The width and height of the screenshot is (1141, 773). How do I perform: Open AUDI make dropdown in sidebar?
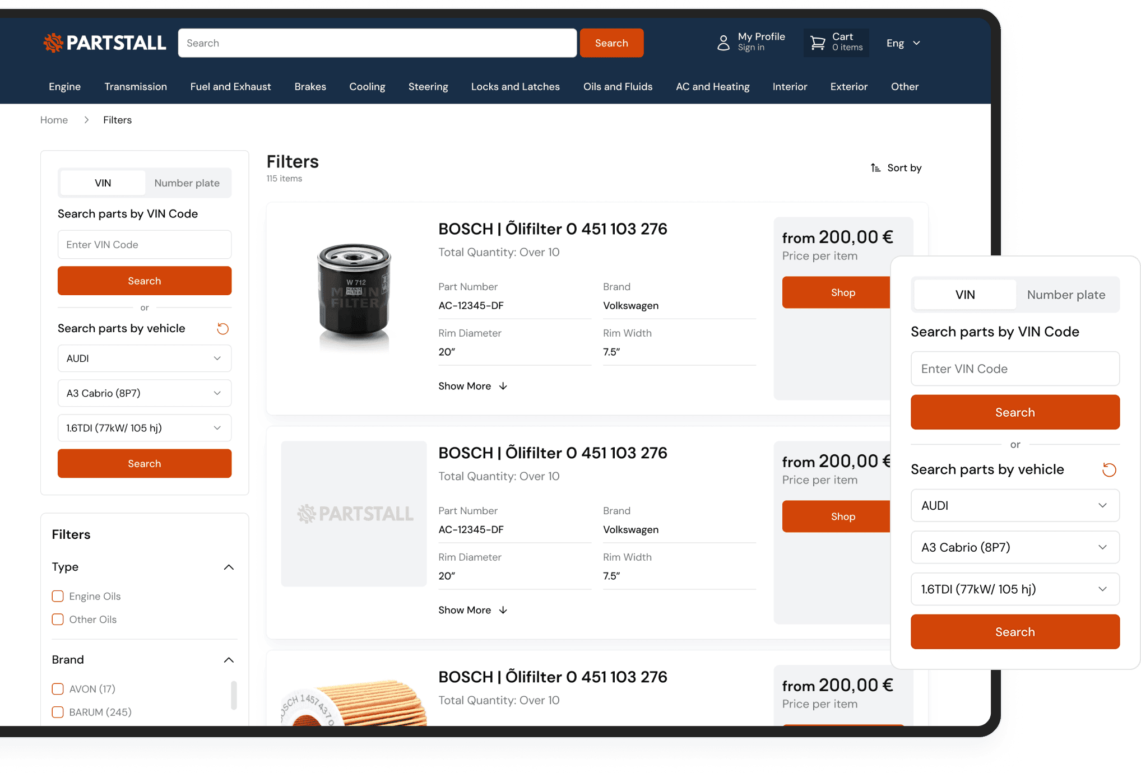(145, 358)
